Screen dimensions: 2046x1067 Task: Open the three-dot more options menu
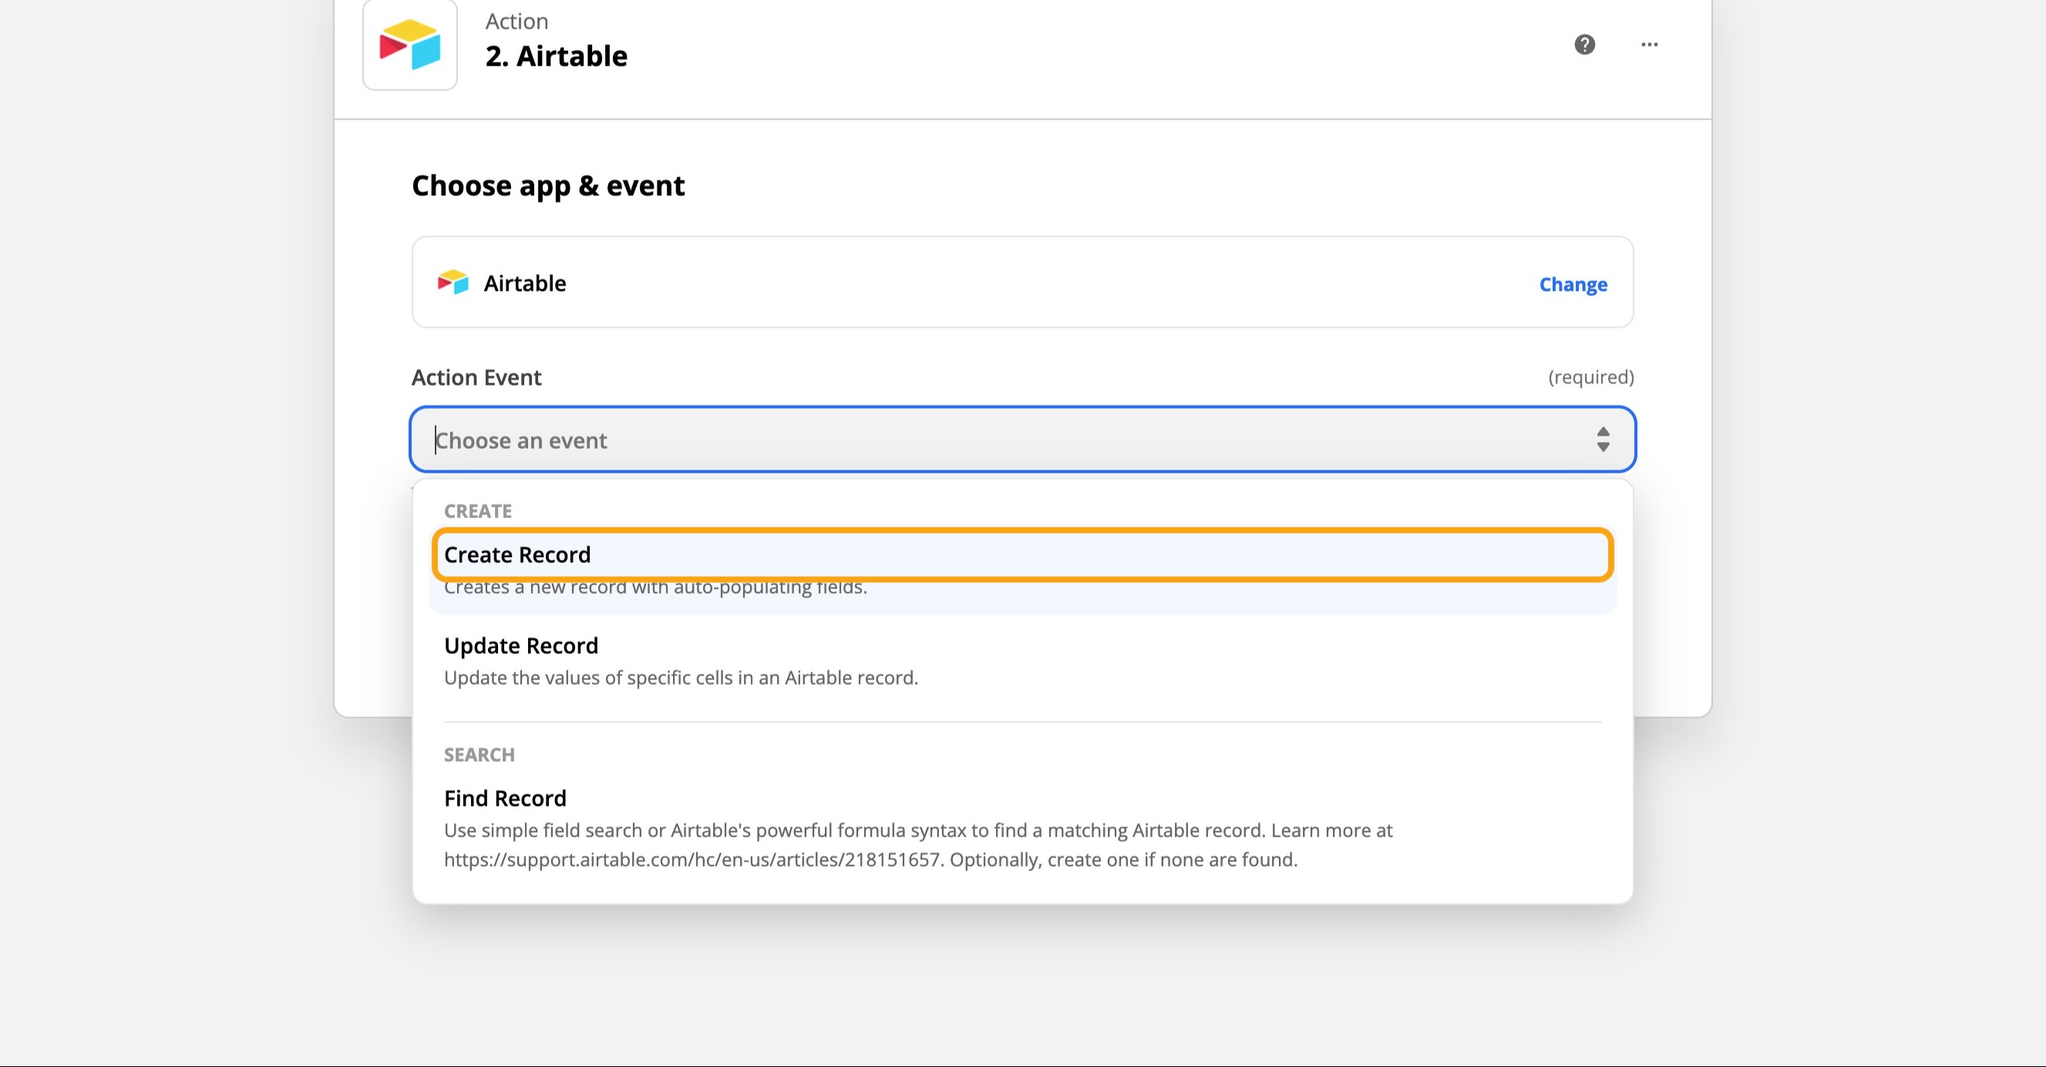pos(1650,45)
